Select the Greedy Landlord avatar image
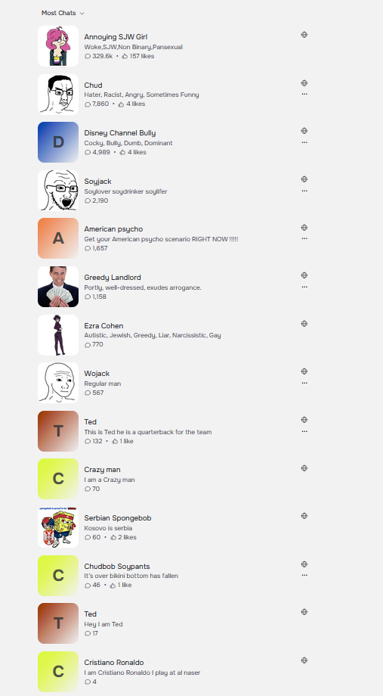 coord(58,287)
